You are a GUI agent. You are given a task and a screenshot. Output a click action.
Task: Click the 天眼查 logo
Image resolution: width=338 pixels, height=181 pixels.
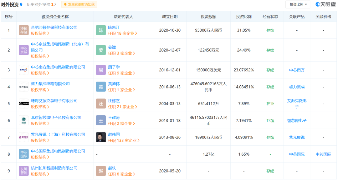coord(325,4)
